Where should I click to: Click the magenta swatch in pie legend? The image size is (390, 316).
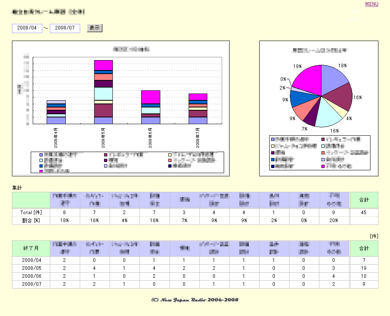(323, 166)
